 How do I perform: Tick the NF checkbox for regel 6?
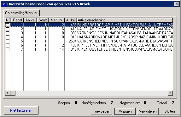tap(8, 45)
